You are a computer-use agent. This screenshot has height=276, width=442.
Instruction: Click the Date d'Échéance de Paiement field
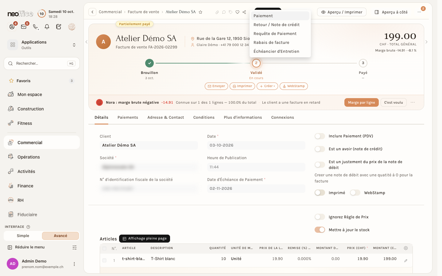[x=256, y=189]
